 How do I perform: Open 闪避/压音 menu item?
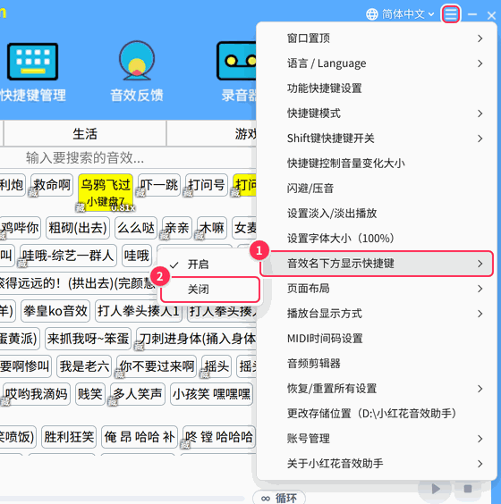coord(377,189)
